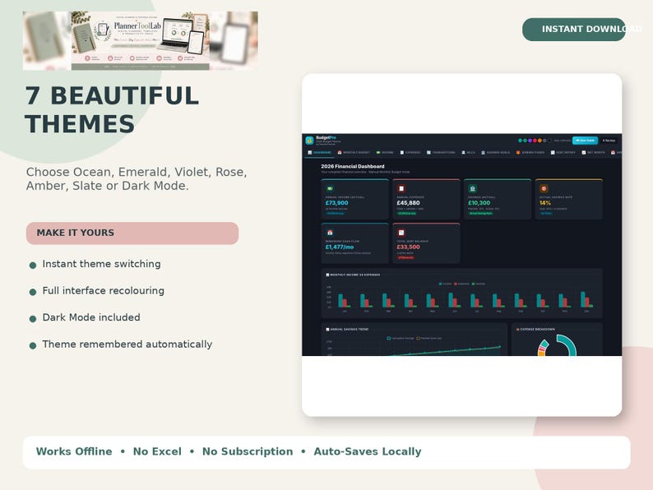Toggle the Expenses legend in bar chart
Image resolution: width=653 pixels, height=490 pixels.
(461, 284)
